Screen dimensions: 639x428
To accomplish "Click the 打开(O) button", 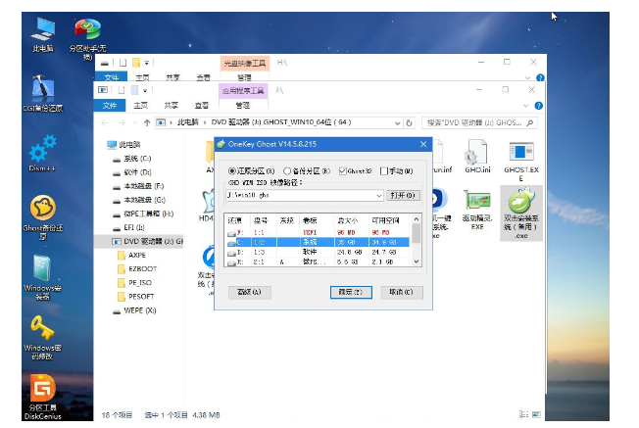I will [x=403, y=196].
